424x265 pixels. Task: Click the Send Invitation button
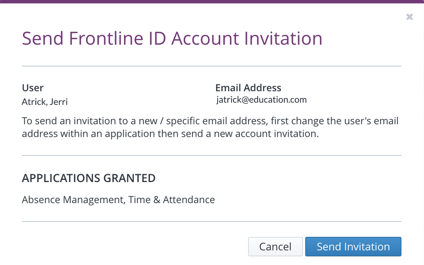[x=353, y=246]
